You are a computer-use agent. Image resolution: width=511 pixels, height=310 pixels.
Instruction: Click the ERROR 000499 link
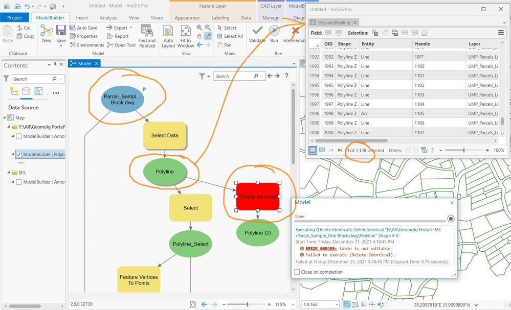tap(321, 249)
